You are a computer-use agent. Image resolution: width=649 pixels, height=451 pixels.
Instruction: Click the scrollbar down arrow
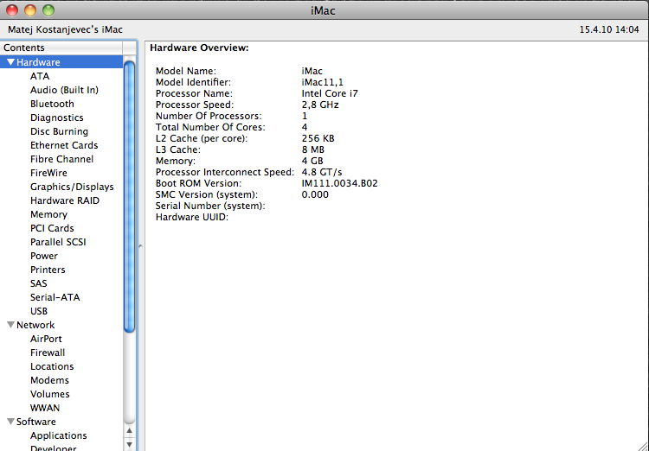(x=130, y=444)
